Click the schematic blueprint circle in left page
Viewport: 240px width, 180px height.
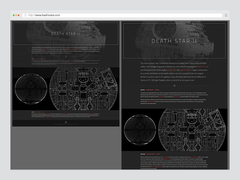point(83,89)
